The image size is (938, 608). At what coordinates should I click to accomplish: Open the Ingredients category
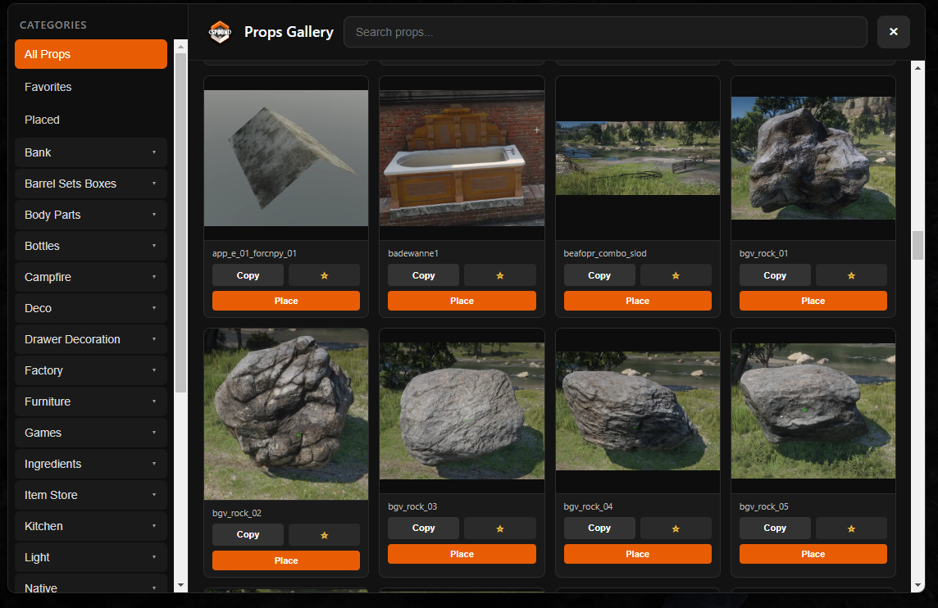click(x=91, y=464)
